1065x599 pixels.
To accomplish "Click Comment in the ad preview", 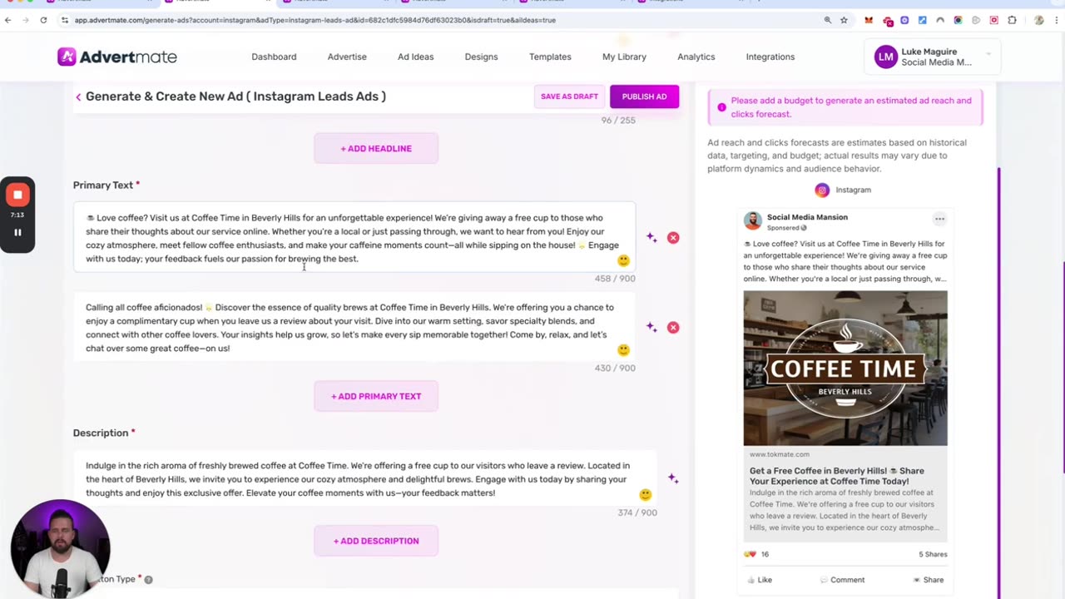I will coord(842,580).
